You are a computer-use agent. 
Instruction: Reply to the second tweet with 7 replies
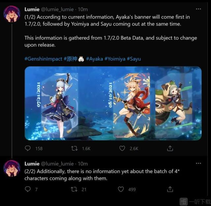point(28,189)
